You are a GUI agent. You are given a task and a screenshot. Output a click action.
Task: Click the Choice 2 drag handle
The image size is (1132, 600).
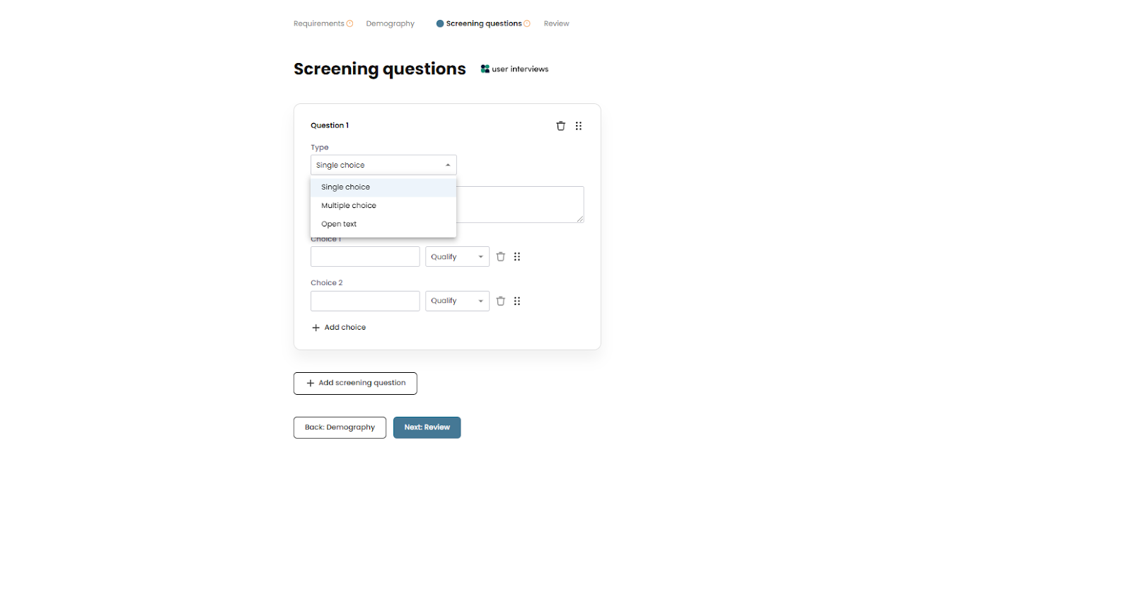point(517,301)
